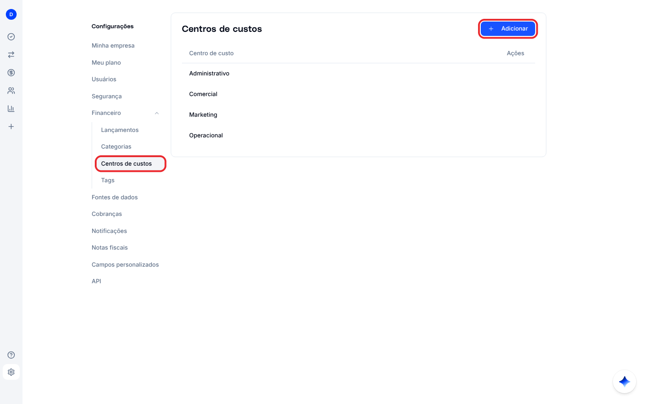Image resolution: width=647 pixels, height=404 pixels.
Task: Open the help question mark icon
Action: 11,355
